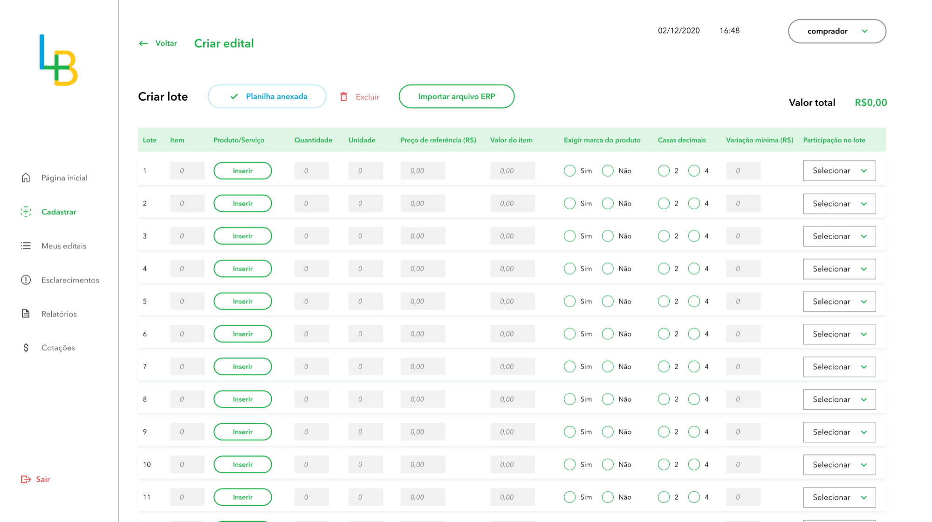Click the checkmark in Planilha anexada

click(234, 96)
